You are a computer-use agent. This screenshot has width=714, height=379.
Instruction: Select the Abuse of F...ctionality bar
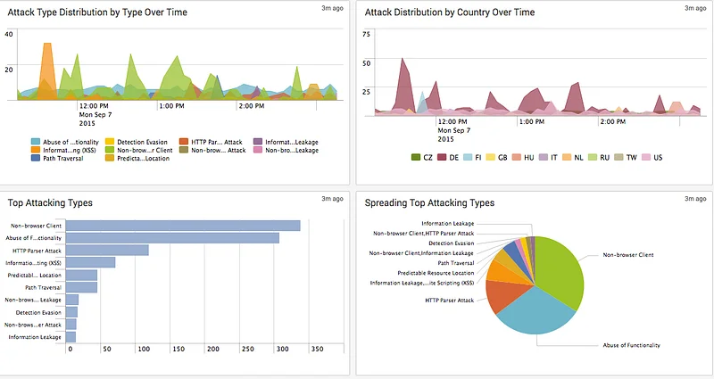[x=172, y=238]
